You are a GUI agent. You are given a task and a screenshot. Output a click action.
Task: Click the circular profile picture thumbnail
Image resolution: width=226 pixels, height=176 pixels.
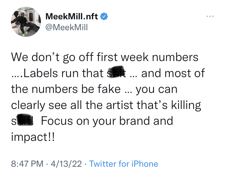(26, 22)
